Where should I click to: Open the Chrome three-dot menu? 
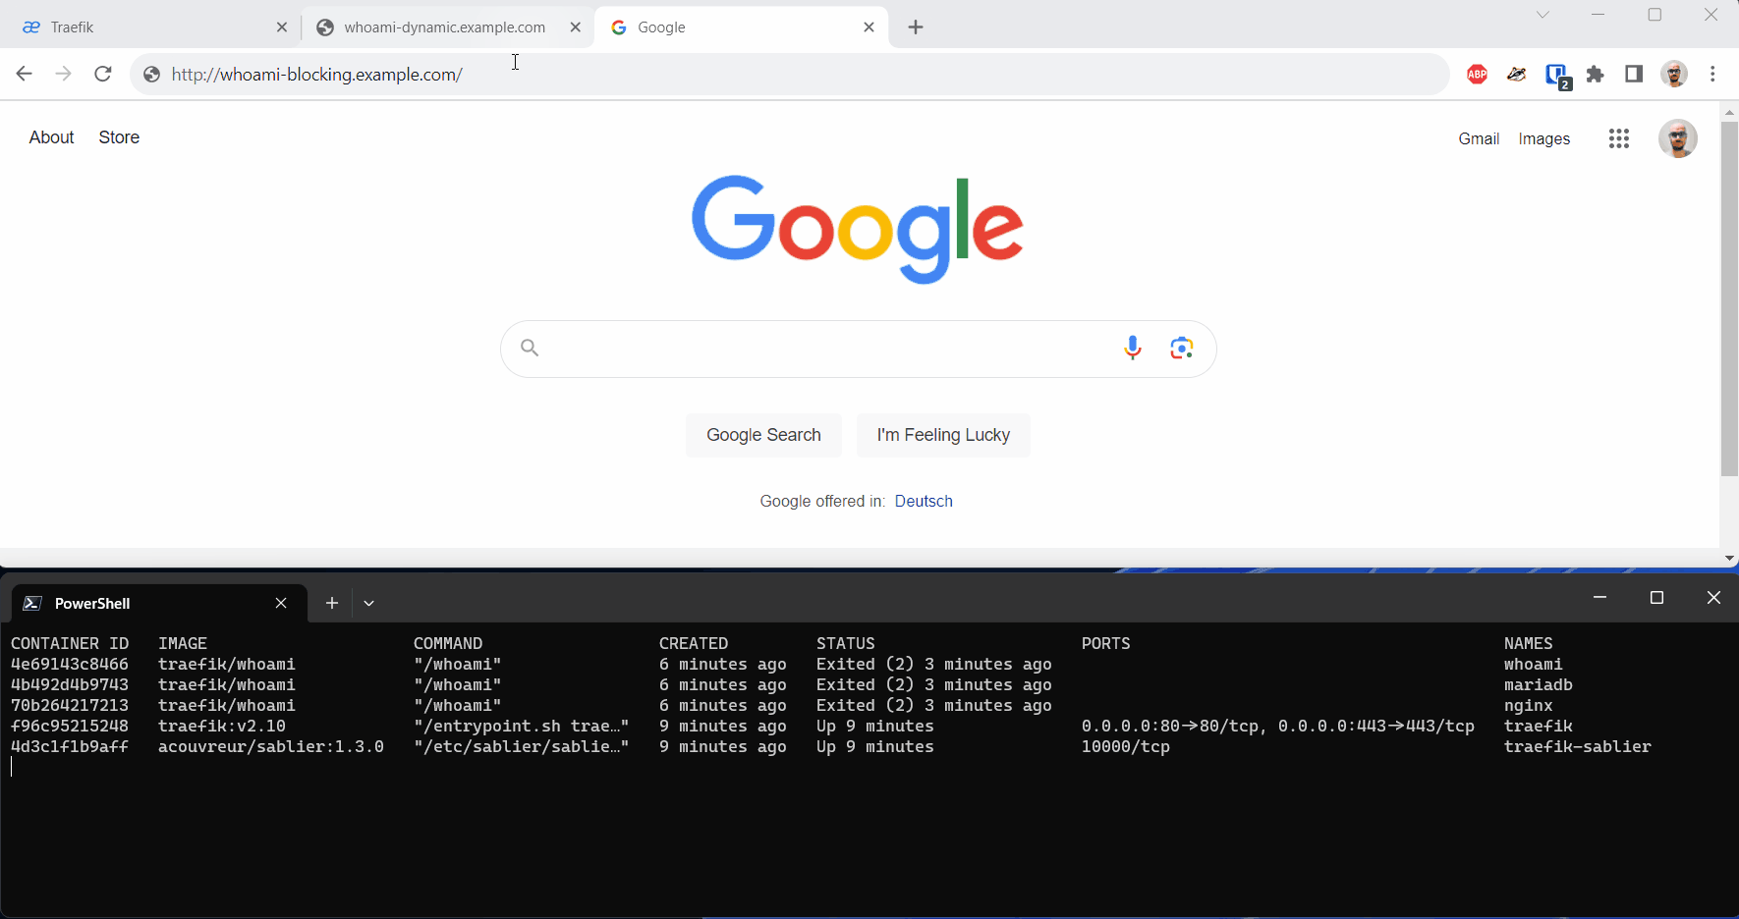(1712, 74)
